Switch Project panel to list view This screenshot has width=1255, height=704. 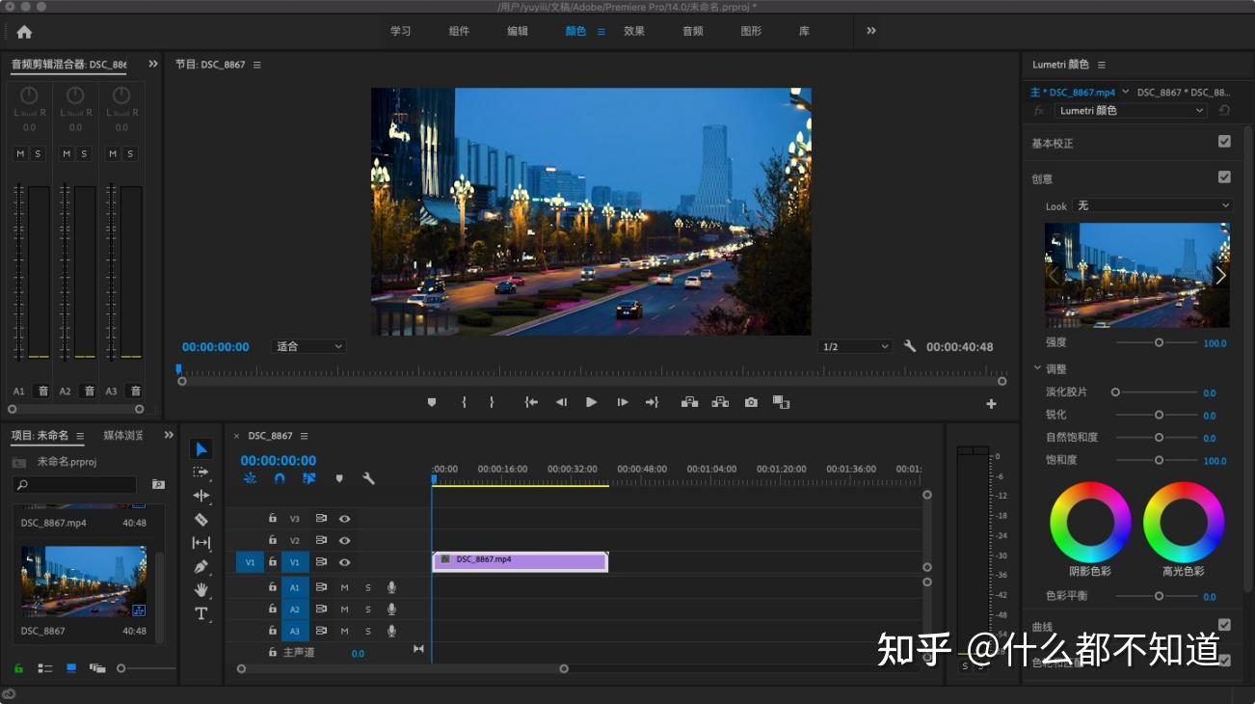click(45, 667)
